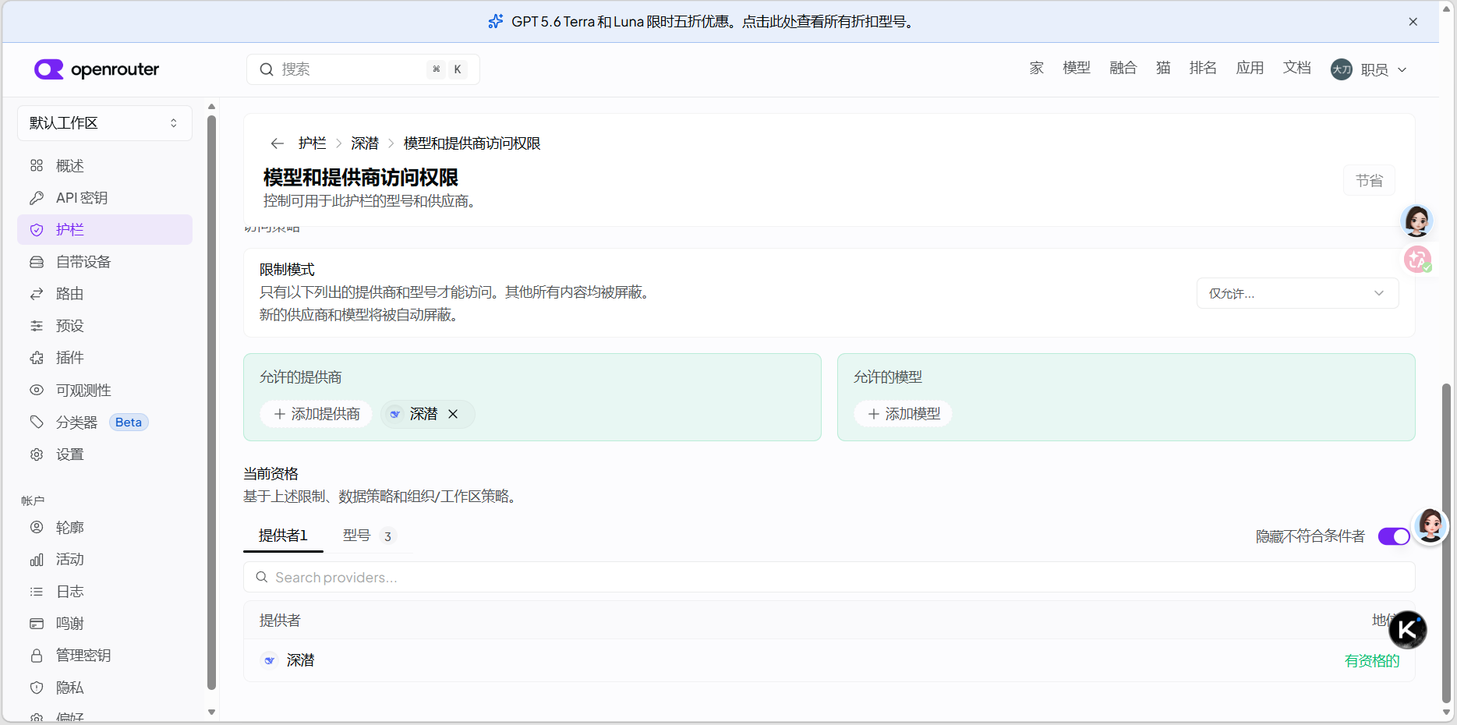This screenshot has height=725, width=1457.
Task: Dismiss the GPT 5.6 promo banner
Action: click(x=1413, y=22)
